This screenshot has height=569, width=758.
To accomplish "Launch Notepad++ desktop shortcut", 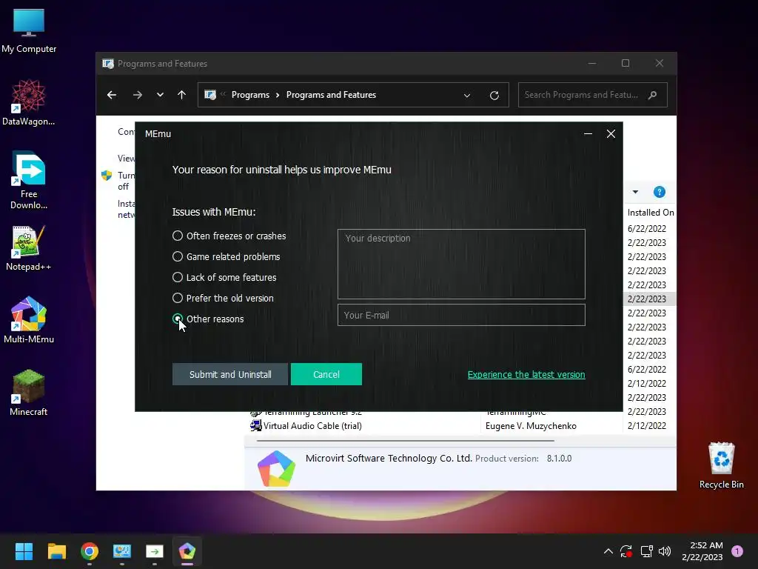I will tap(29, 248).
